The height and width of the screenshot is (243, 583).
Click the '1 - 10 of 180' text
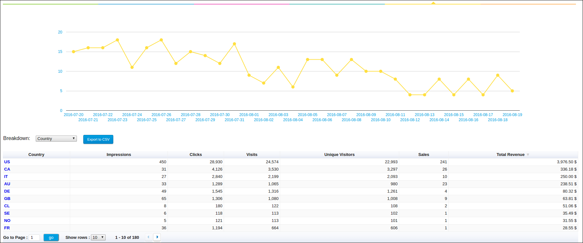click(127, 238)
